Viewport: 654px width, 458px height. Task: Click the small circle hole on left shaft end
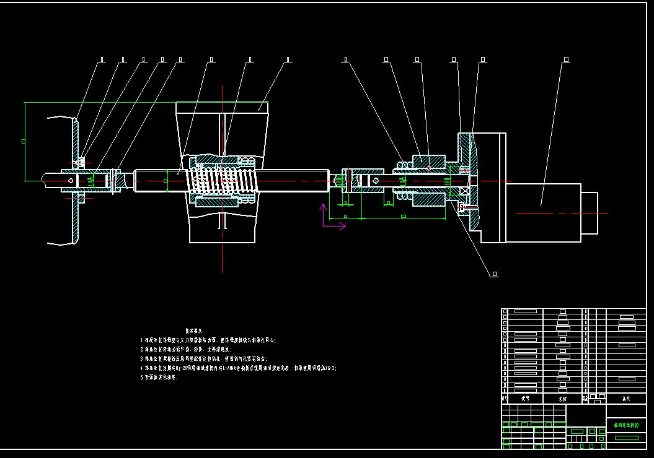[x=71, y=181]
